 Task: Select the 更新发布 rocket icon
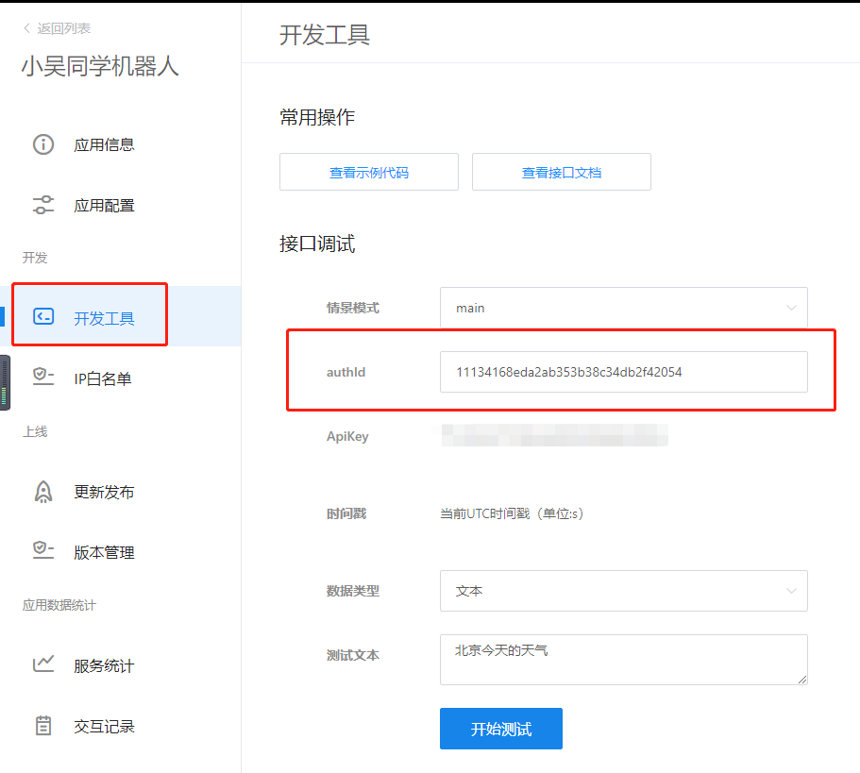click(x=42, y=491)
